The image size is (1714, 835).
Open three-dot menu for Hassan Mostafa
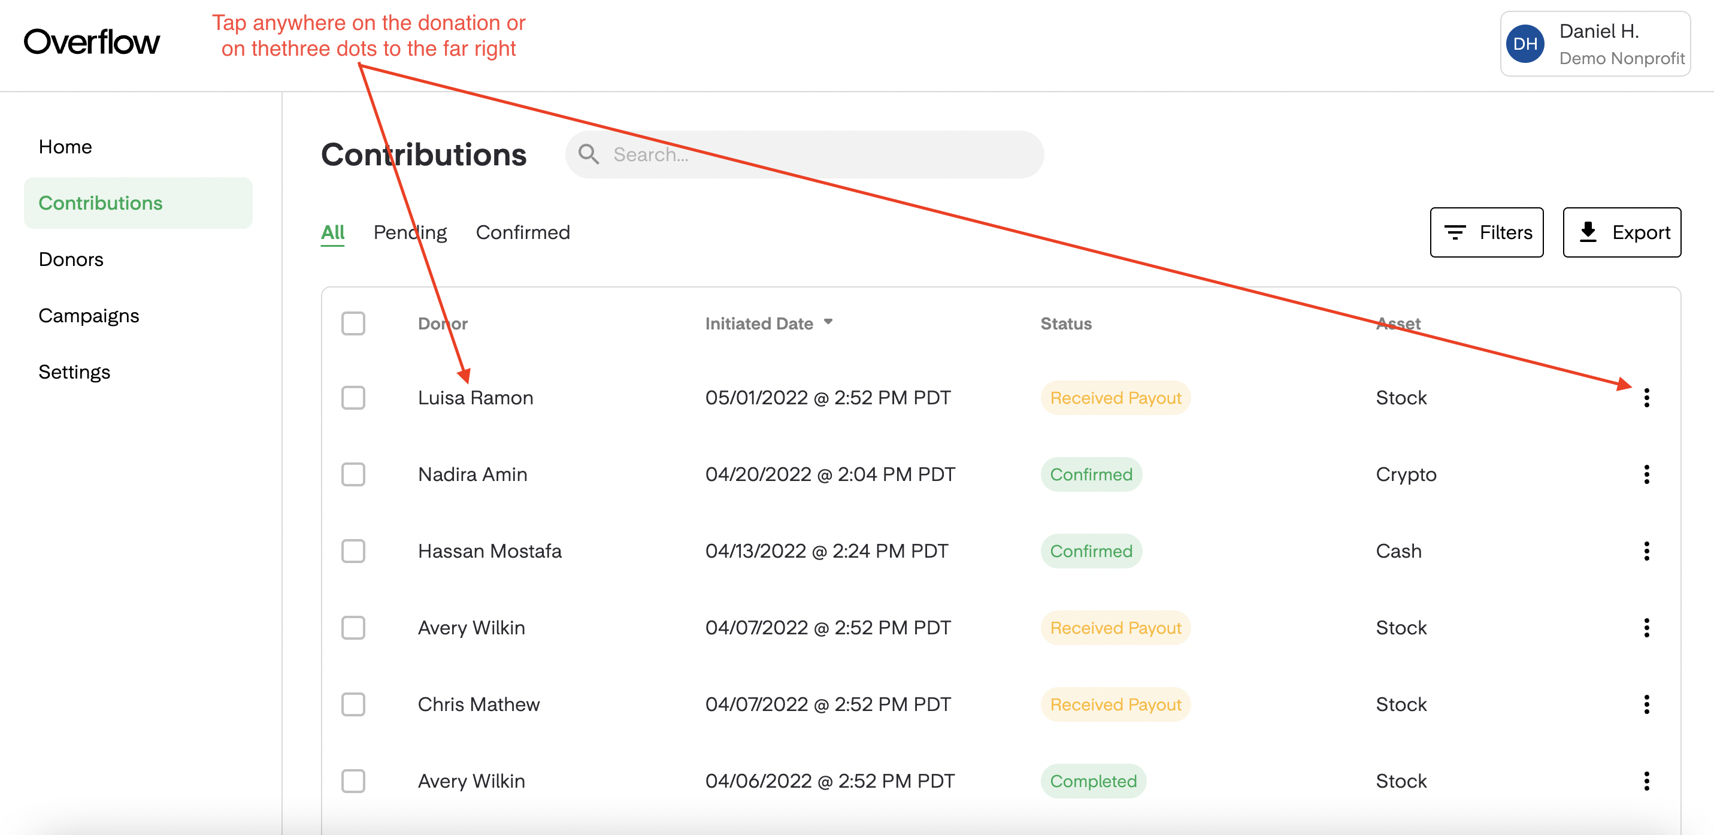pyautogui.click(x=1646, y=550)
